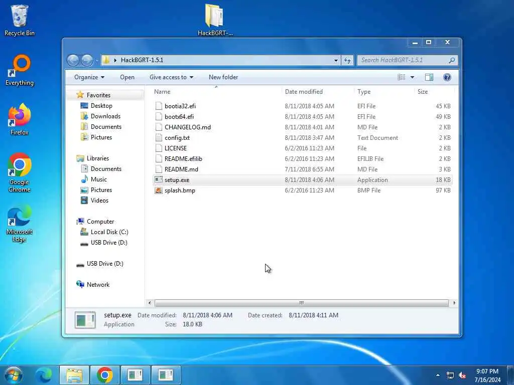Change your view icon in toolbar
Viewport: 514px width, 385px height.
pyautogui.click(x=401, y=77)
